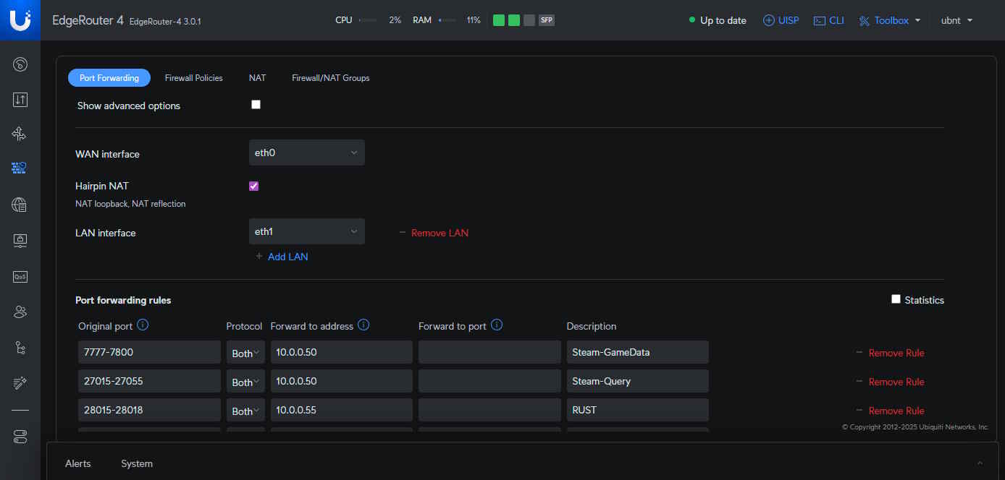Open the WAN interface eth0 dropdown

coord(306,153)
